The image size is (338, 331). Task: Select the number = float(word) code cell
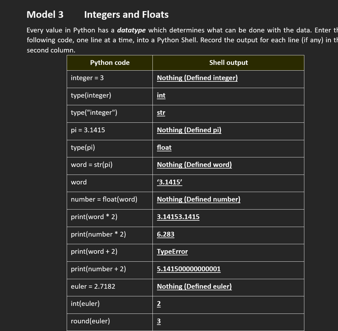104,199
